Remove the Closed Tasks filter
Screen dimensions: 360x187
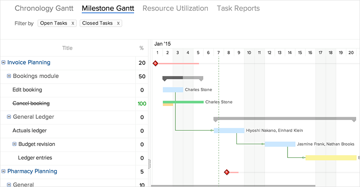pyautogui.click(x=118, y=23)
